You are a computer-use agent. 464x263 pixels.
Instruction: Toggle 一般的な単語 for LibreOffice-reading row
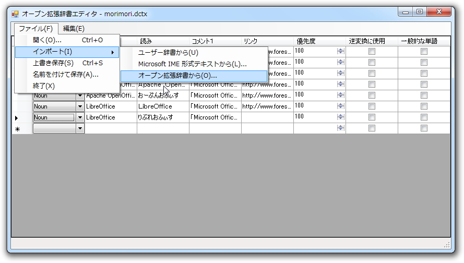point(424,106)
